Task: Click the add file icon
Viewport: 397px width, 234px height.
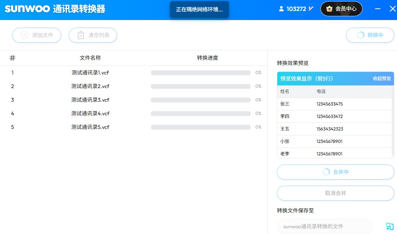Action: click(x=25, y=35)
